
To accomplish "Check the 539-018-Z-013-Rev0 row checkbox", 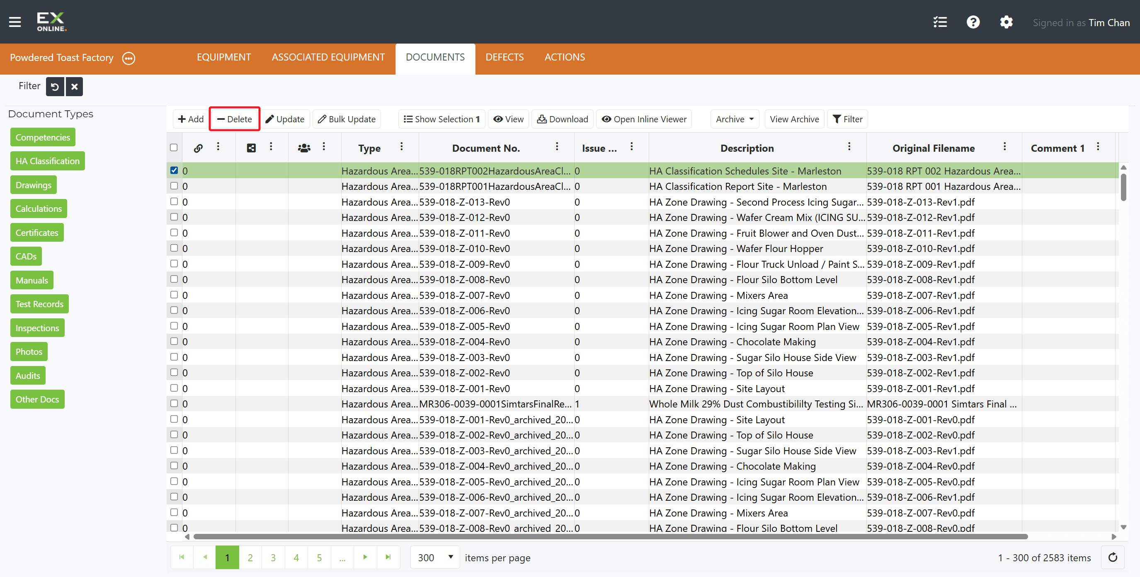I will tap(174, 201).
